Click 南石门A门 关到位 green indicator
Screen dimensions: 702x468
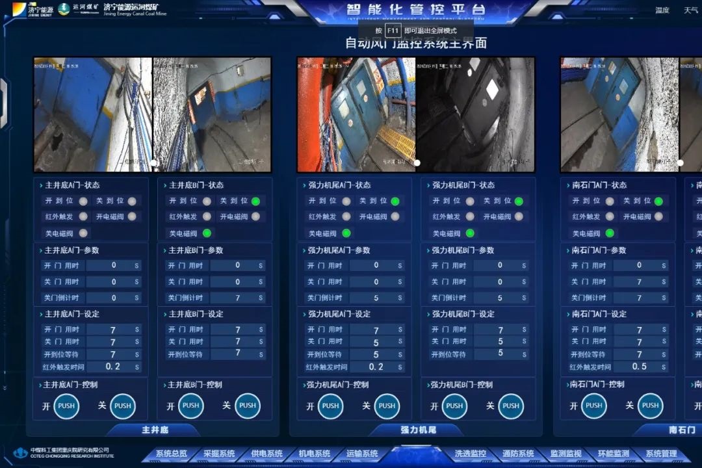pos(658,201)
